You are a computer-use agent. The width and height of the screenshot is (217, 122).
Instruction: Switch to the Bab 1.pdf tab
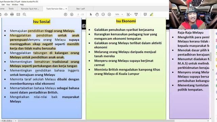81,8
